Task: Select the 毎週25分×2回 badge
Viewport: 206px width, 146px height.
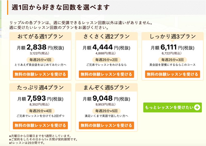Action: click(106, 60)
